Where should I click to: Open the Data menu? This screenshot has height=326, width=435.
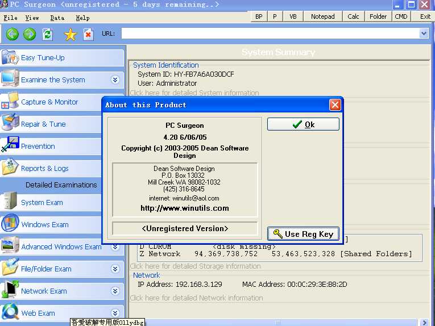click(57, 18)
